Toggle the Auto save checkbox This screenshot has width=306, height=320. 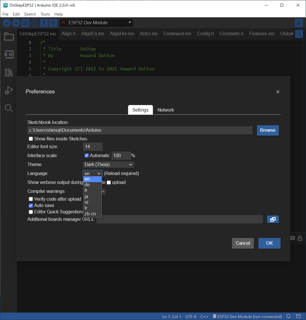tap(31, 206)
